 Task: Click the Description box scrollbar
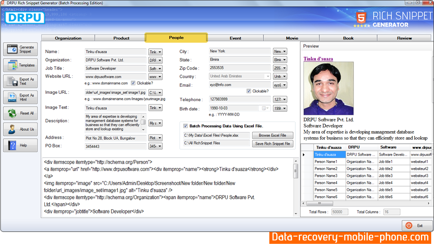coord(143,122)
